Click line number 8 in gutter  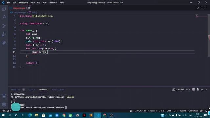click(x=15, y=41)
